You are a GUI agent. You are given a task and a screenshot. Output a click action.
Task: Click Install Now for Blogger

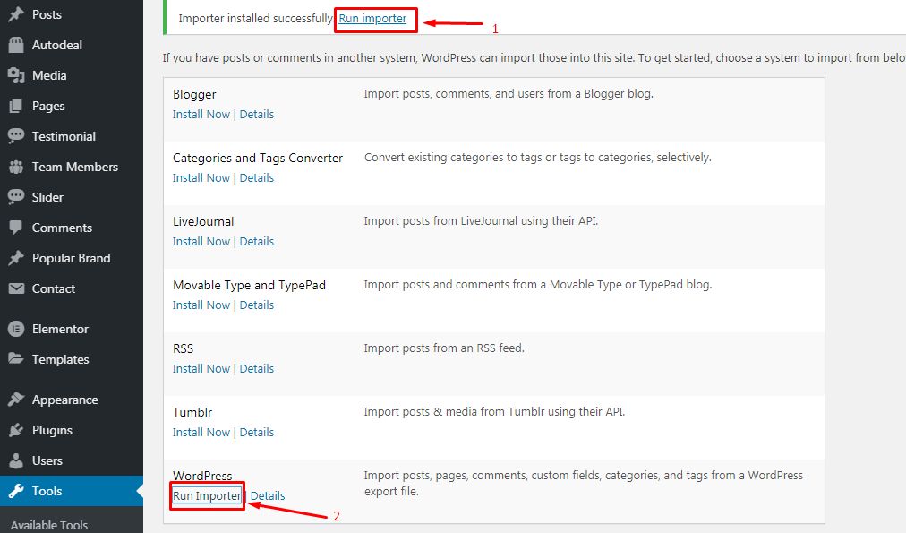201,115
